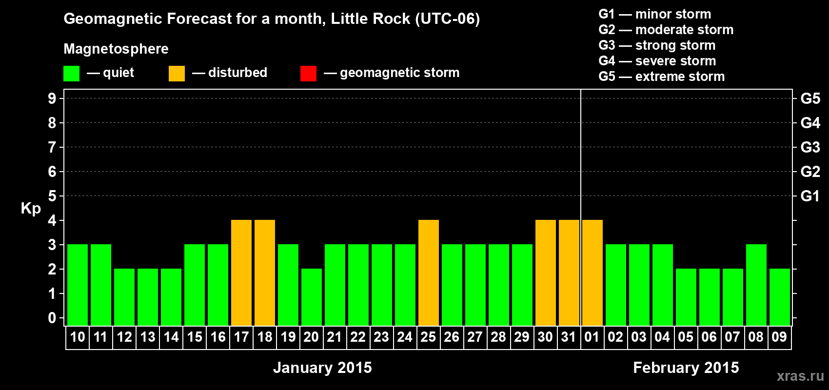The height and width of the screenshot is (390, 829).
Task: Click date label 02 on the axis
Action: tap(615, 337)
